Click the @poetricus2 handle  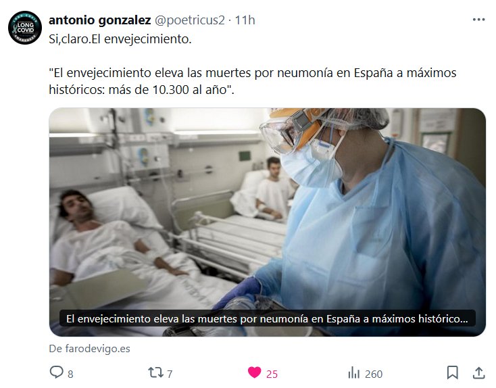tap(189, 20)
